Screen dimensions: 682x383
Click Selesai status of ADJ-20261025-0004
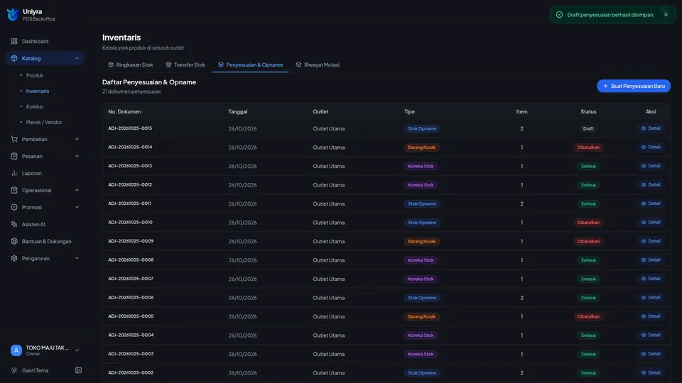(x=588, y=335)
